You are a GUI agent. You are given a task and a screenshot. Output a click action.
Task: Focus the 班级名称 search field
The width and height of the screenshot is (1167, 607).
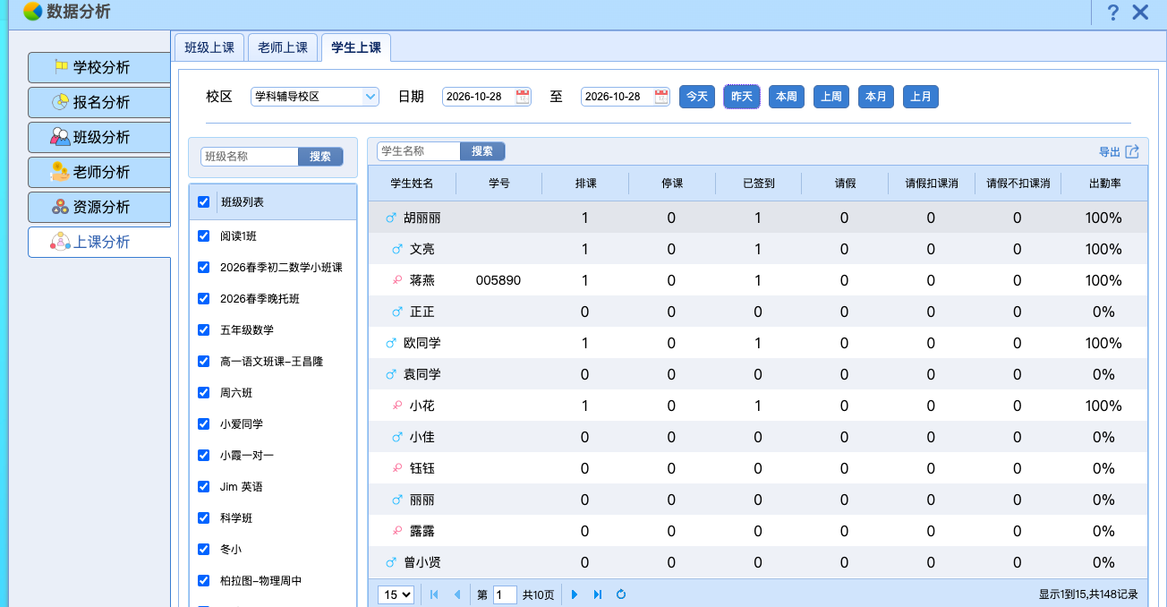click(250, 157)
